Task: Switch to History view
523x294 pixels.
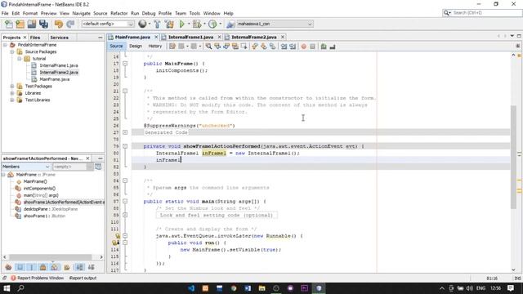Action: pyautogui.click(x=155, y=47)
